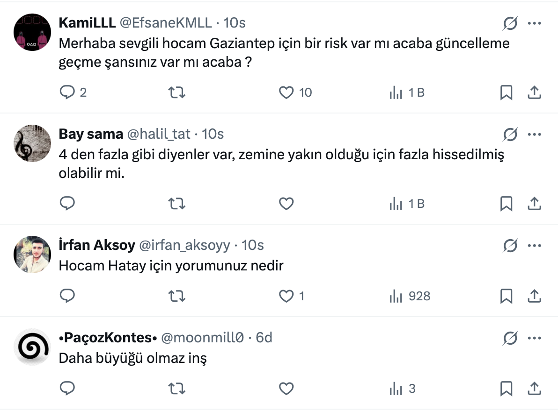
Task: Open KamiLLL's avatar image
Action: tap(32, 32)
